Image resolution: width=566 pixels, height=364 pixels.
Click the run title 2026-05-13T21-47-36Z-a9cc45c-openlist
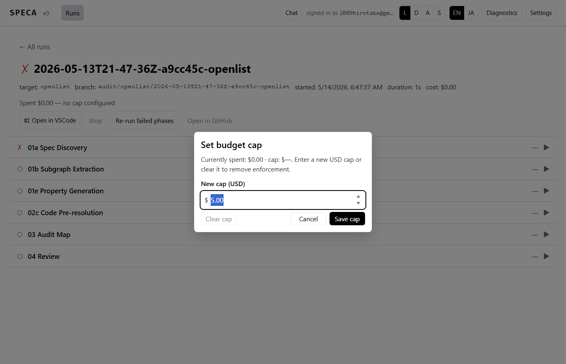(142, 69)
